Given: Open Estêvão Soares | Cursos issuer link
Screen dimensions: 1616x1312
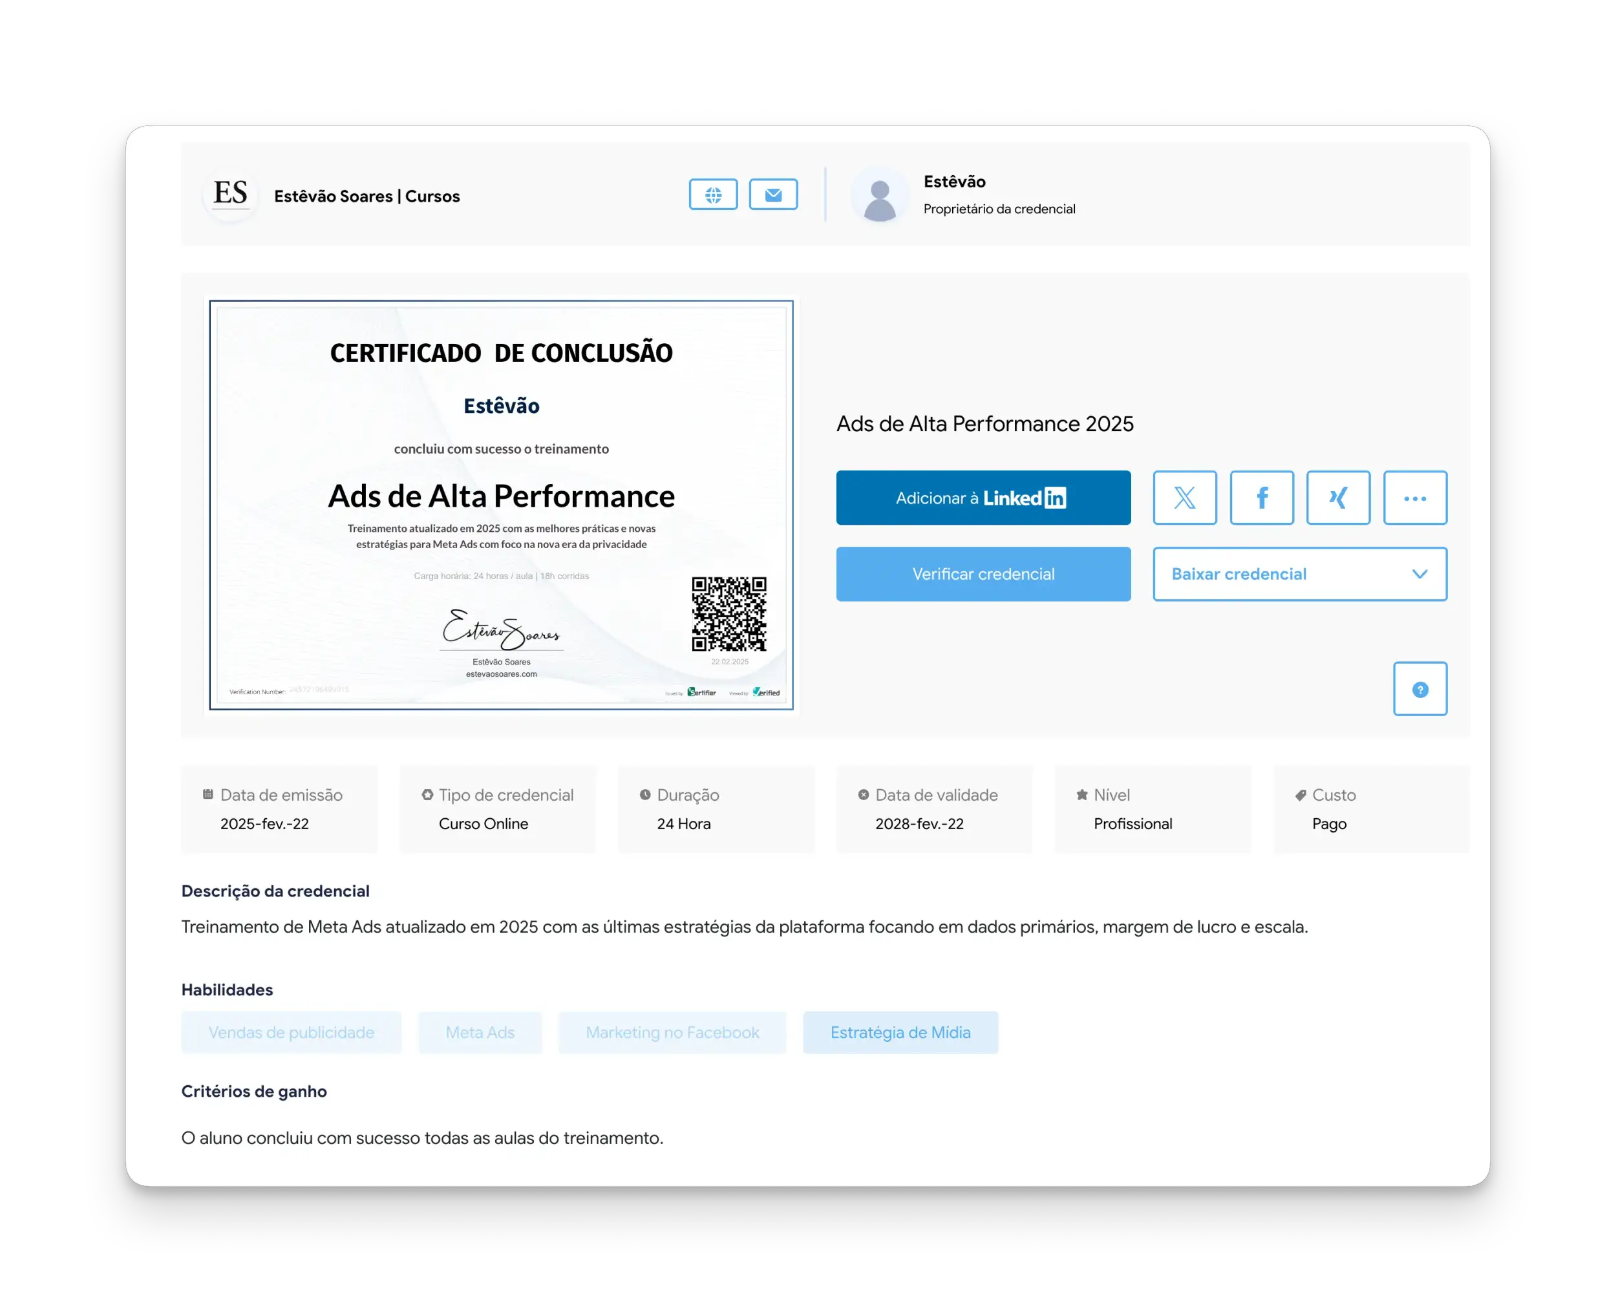Looking at the screenshot, I should (x=367, y=196).
